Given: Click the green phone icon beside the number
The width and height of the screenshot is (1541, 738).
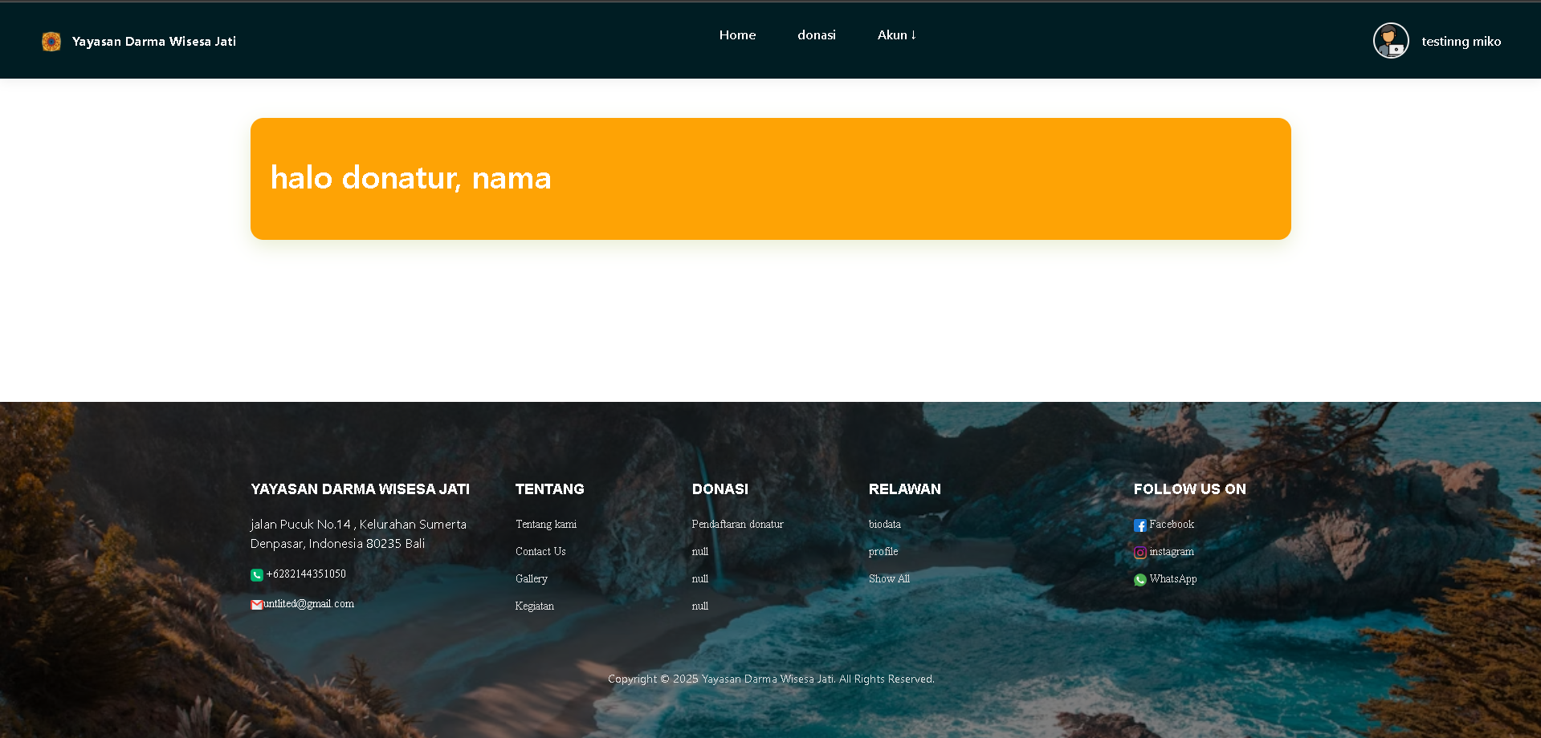Looking at the screenshot, I should (256, 574).
